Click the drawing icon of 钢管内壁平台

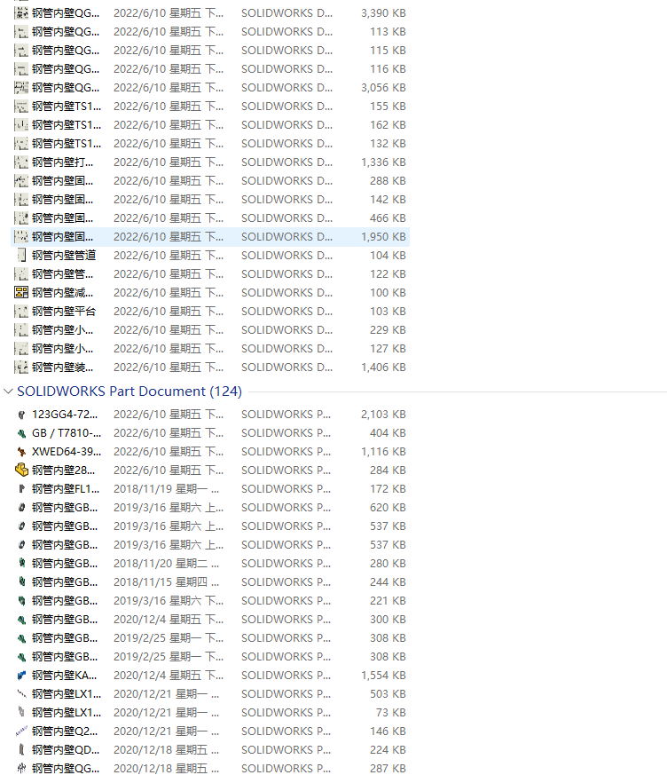[x=21, y=312]
